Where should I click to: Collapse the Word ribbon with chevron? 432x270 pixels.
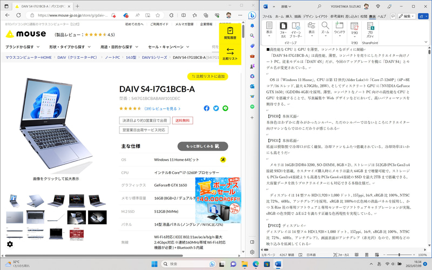point(426,42)
